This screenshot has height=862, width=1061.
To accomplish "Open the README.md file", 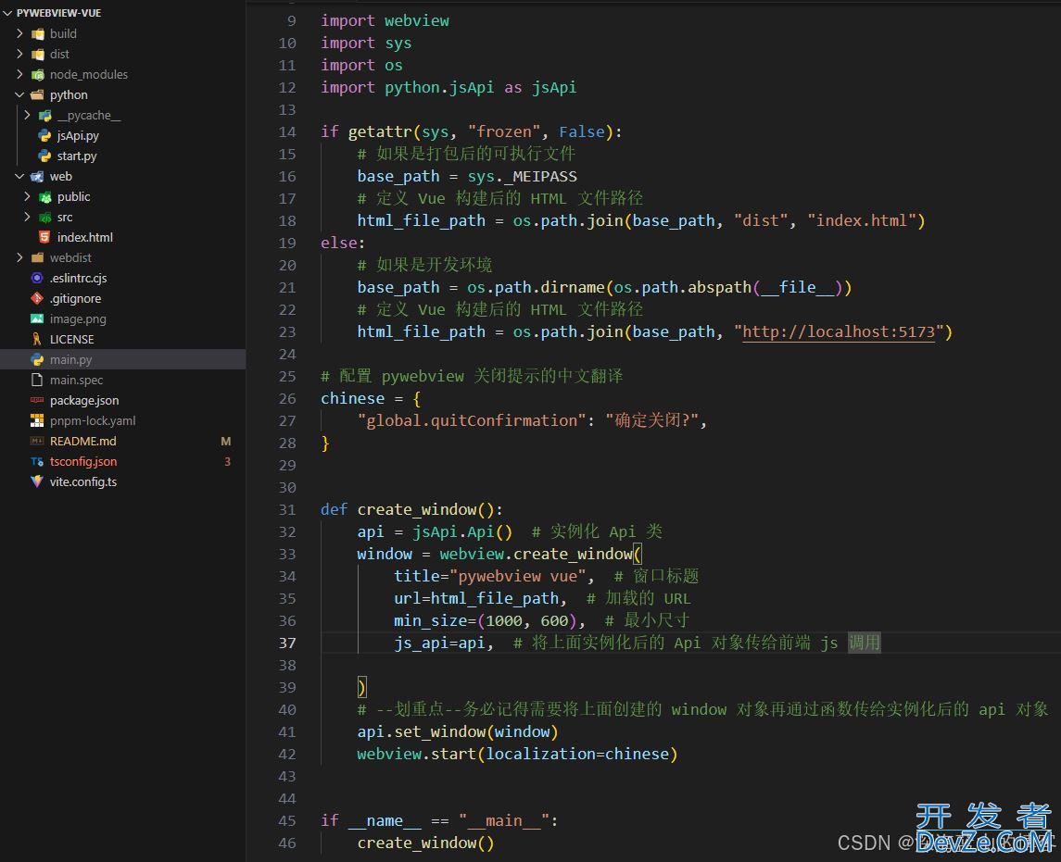I will [x=82, y=441].
